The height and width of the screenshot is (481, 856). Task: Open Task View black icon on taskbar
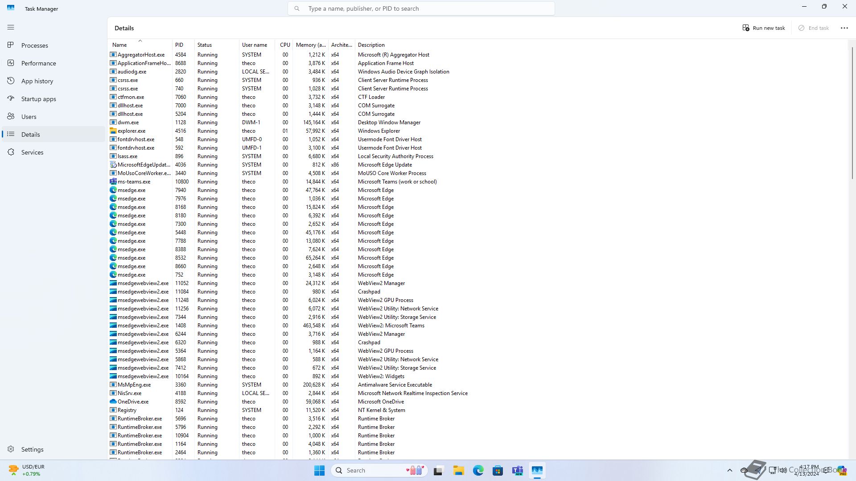click(x=438, y=470)
